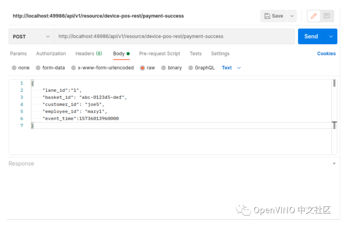Viewport: 342px width, 226px height.
Task: Expand the Response panel arrow
Action: tap(334, 164)
